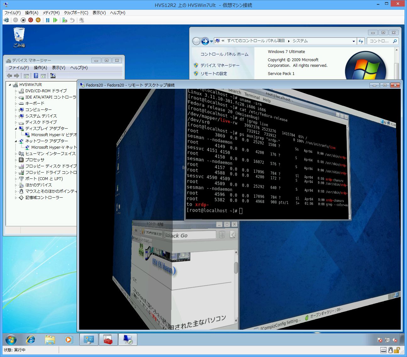The width and height of the screenshot is (407, 357).
Task: Click vertical scrollbar in the Fedora browser window
Action: pyautogui.click(x=236, y=287)
